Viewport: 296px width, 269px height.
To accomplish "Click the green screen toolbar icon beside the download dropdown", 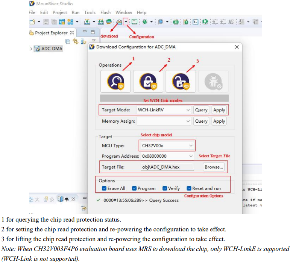I will tap(134, 22).
